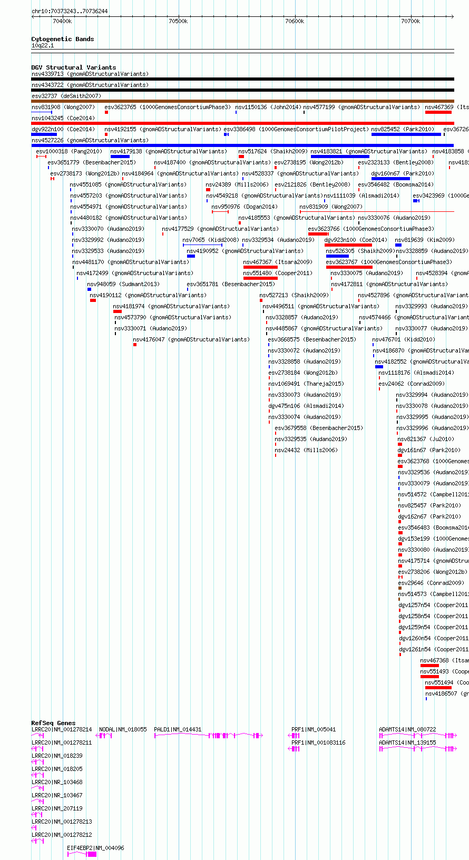Open dgv160n67 (Park2010) variant
This screenshot has width=469, height=860.
click(403, 173)
